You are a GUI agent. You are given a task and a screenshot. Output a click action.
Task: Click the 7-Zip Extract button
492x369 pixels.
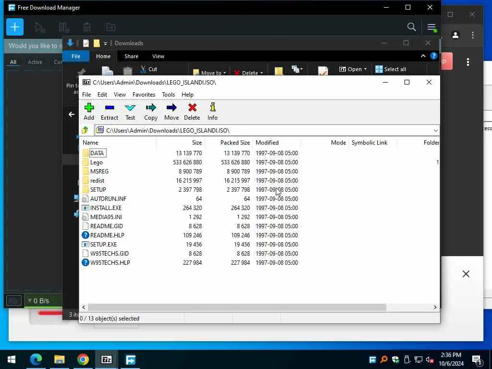pyautogui.click(x=110, y=111)
